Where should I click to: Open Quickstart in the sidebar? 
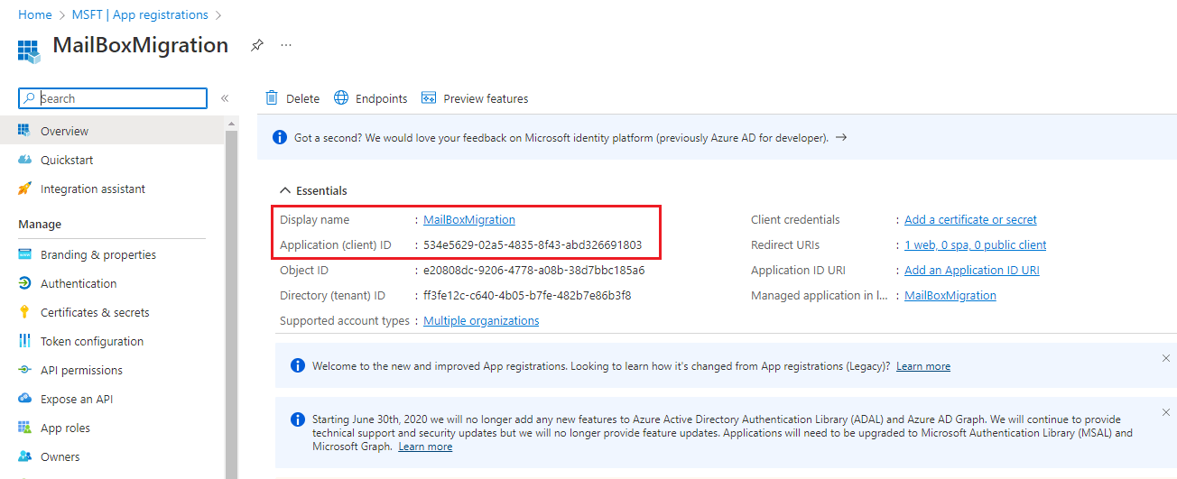(x=67, y=160)
